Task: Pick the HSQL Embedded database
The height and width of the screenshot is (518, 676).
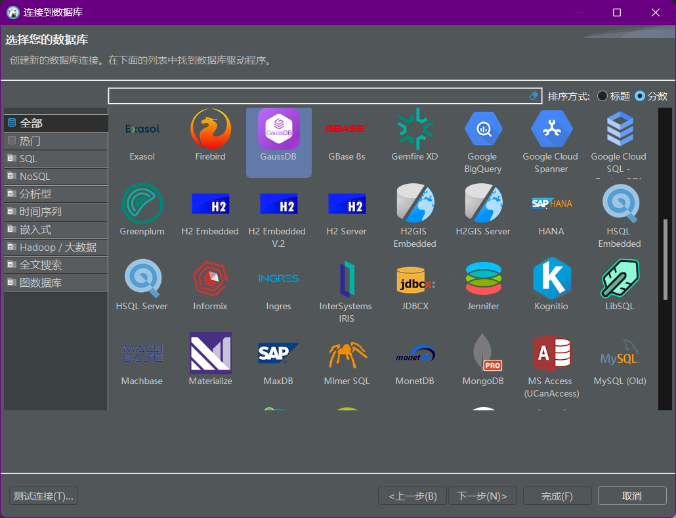Action: [619, 215]
